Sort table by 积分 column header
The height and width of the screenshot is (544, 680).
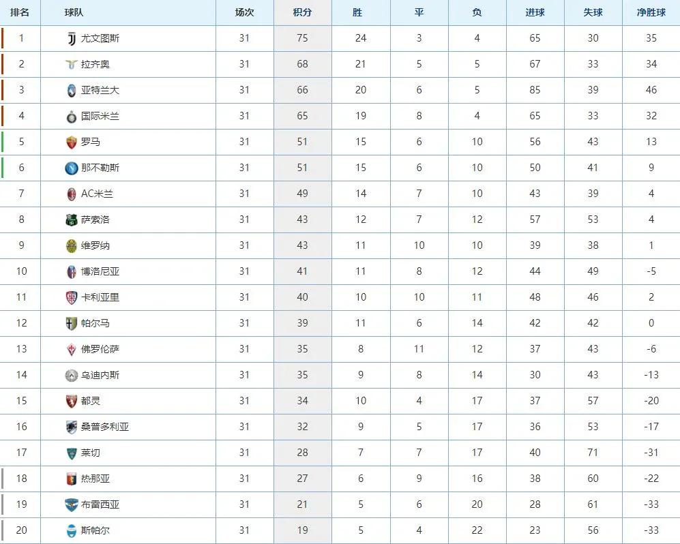302,12
